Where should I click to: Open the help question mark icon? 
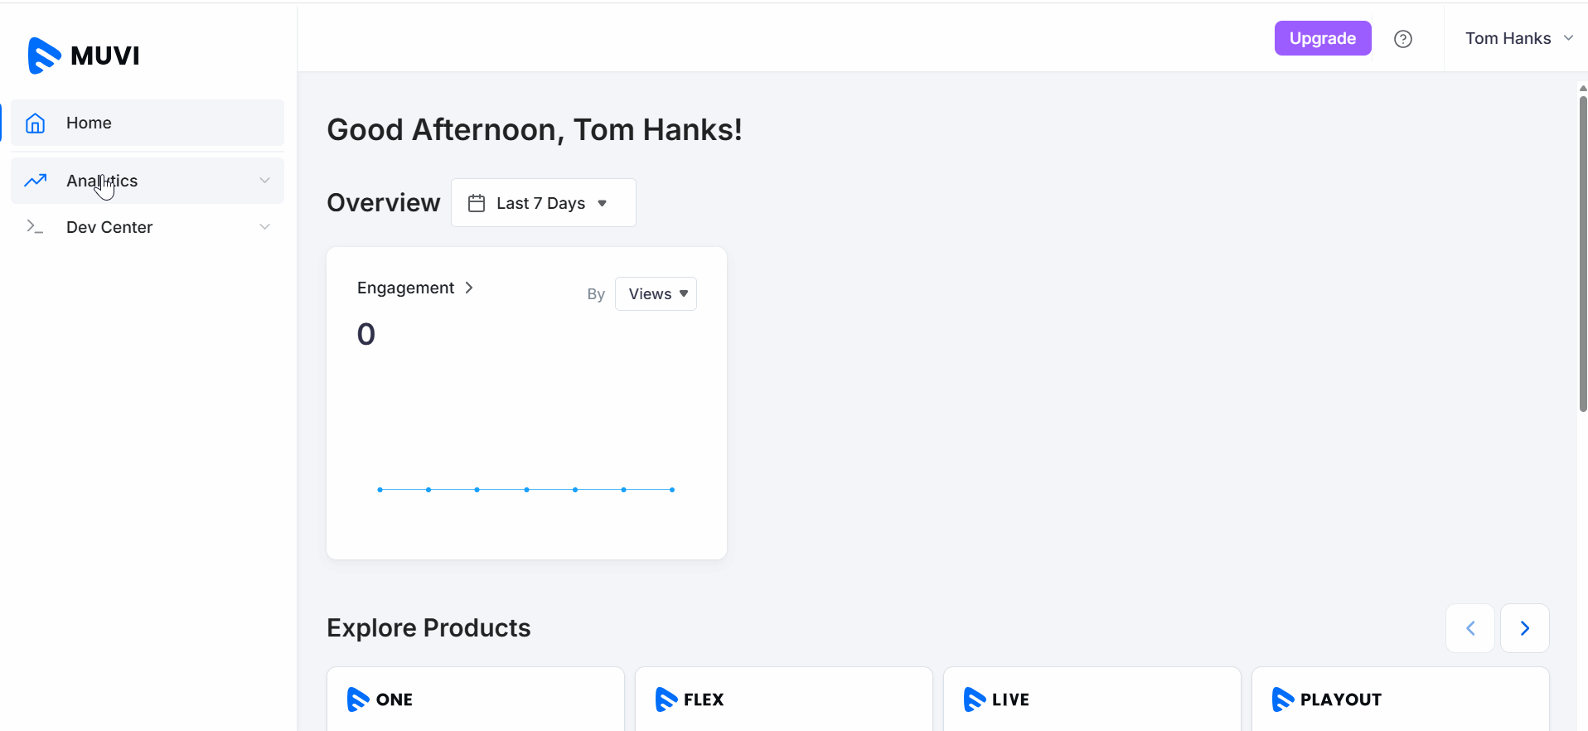[x=1402, y=39]
